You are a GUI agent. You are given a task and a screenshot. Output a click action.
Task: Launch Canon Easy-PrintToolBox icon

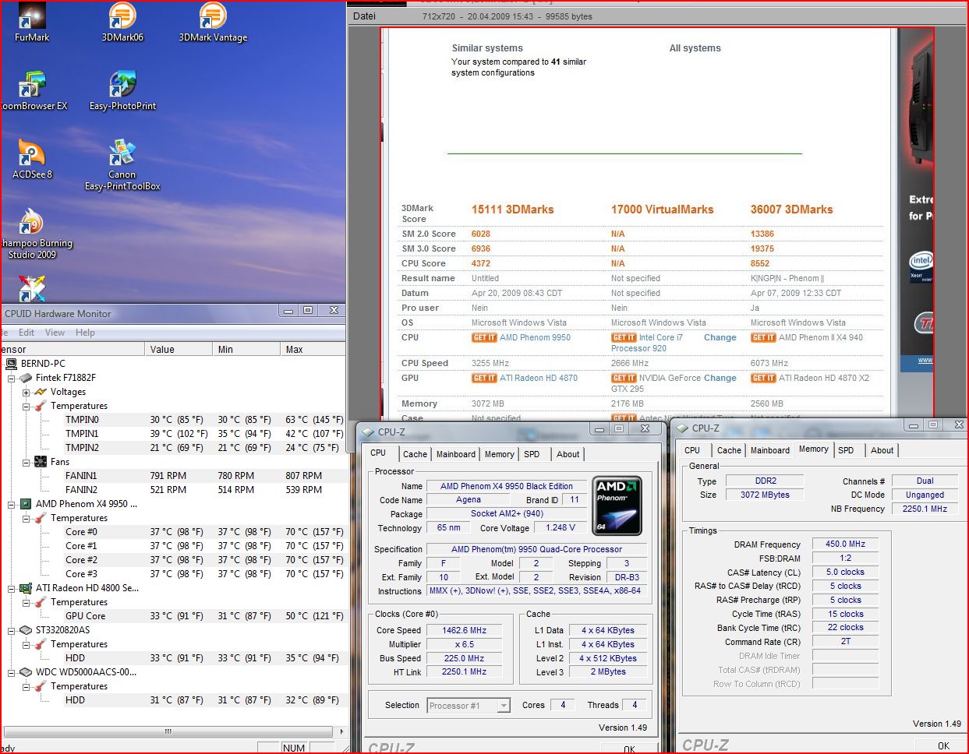[x=122, y=153]
